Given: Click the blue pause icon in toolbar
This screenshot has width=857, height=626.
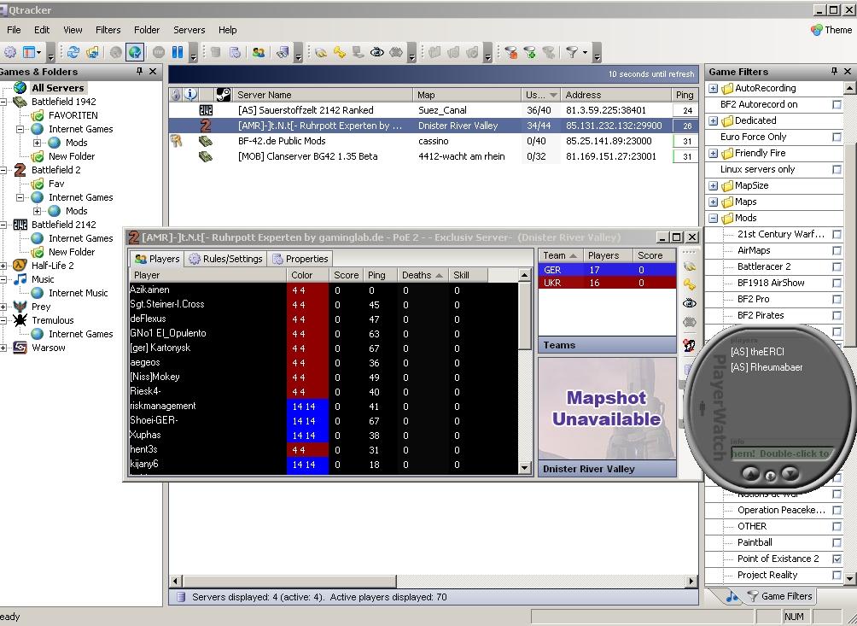Looking at the screenshot, I should point(177,52).
